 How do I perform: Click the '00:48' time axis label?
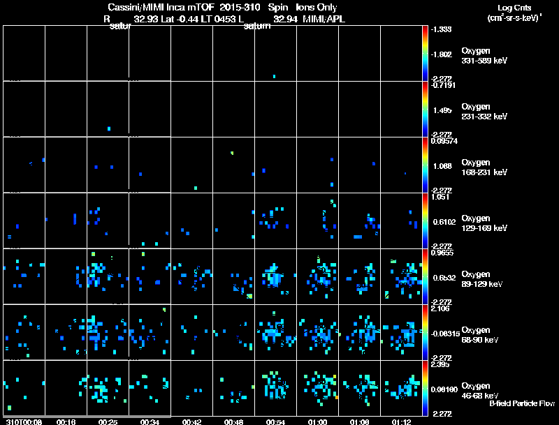click(x=234, y=422)
